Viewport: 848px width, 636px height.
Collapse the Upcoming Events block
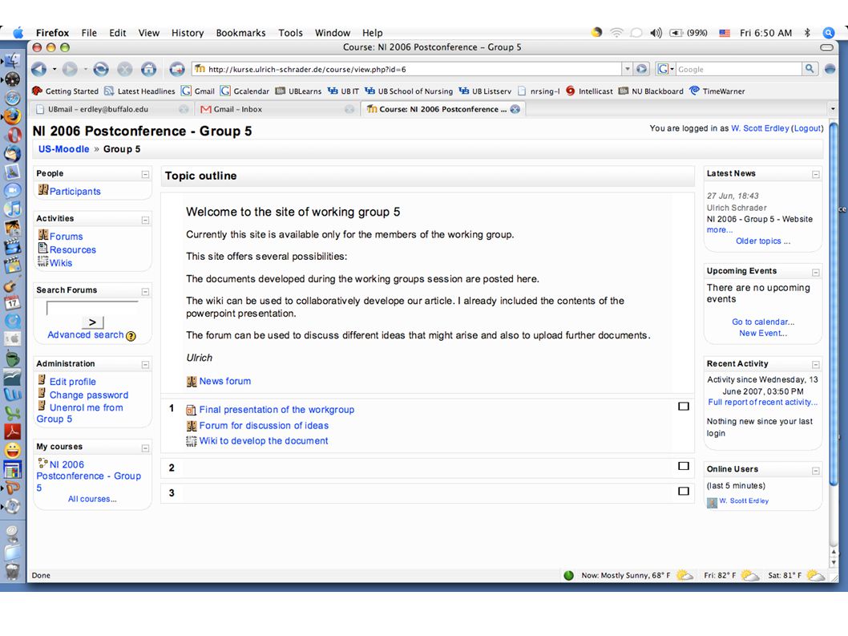tap(816, 272)
